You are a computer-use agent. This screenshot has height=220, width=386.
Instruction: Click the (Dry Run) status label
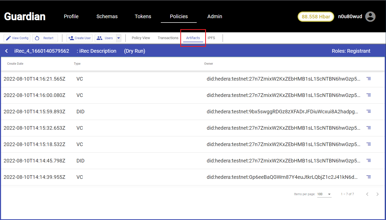[x=135, y=51]
